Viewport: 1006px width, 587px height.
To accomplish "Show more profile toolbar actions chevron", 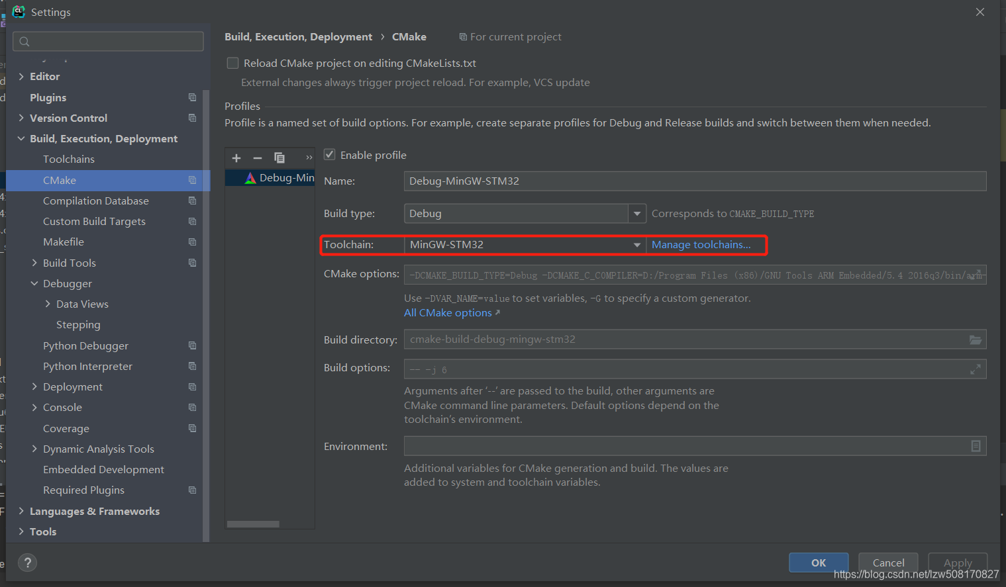I will tap(309, 158).
